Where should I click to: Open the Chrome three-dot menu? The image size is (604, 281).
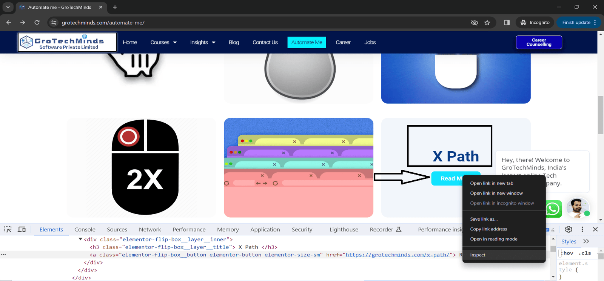pos(595,23)
